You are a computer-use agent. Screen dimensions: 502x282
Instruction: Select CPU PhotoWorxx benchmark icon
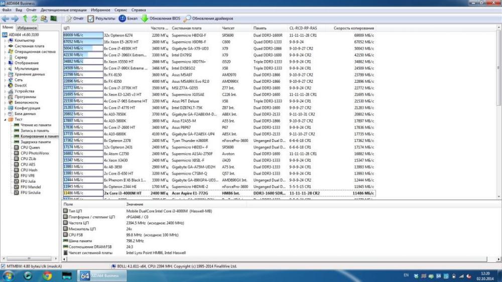coord(17,154)
